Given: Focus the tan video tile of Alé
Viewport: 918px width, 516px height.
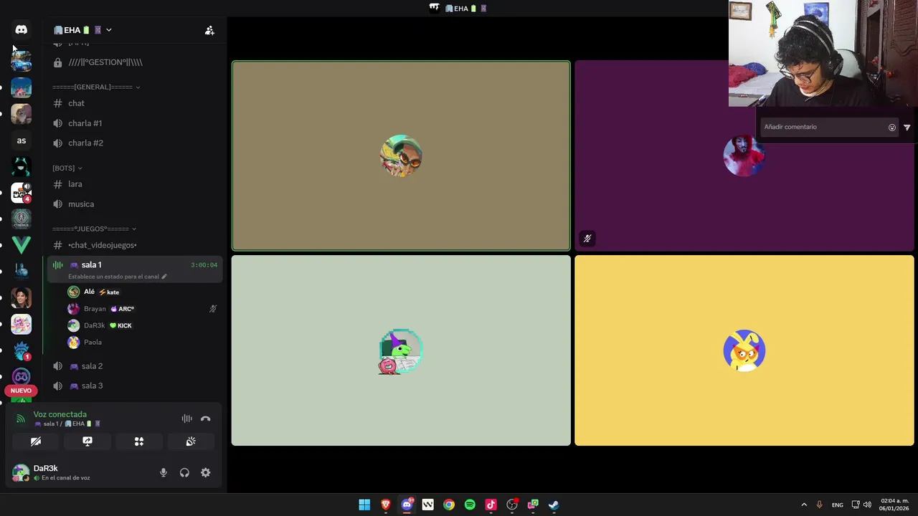Looking at the screenshot, I should click(401, 156).
